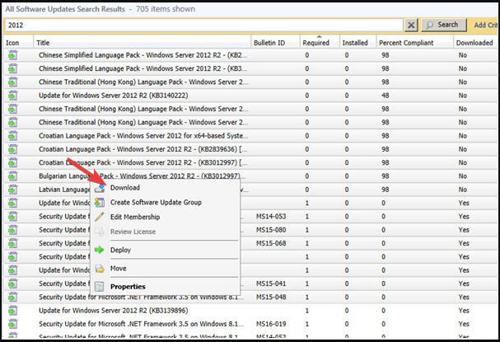Image resolution: width=500 pixels, height=342 pixels.
Task: Click Bulletin ID MS15-080 cell
Action: coord(271,230)
